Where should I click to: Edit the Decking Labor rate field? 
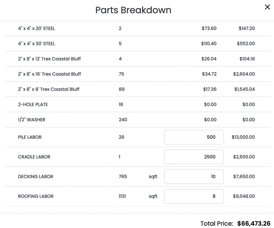click(194, 176)
